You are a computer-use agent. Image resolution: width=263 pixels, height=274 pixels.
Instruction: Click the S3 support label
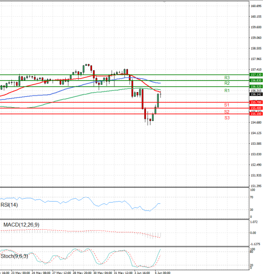(227, 118)
